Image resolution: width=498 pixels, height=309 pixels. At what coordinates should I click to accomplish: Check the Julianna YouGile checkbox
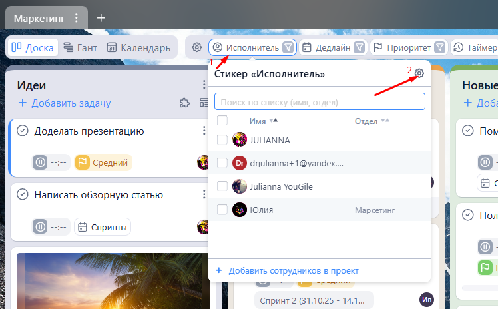click(222, 186)
